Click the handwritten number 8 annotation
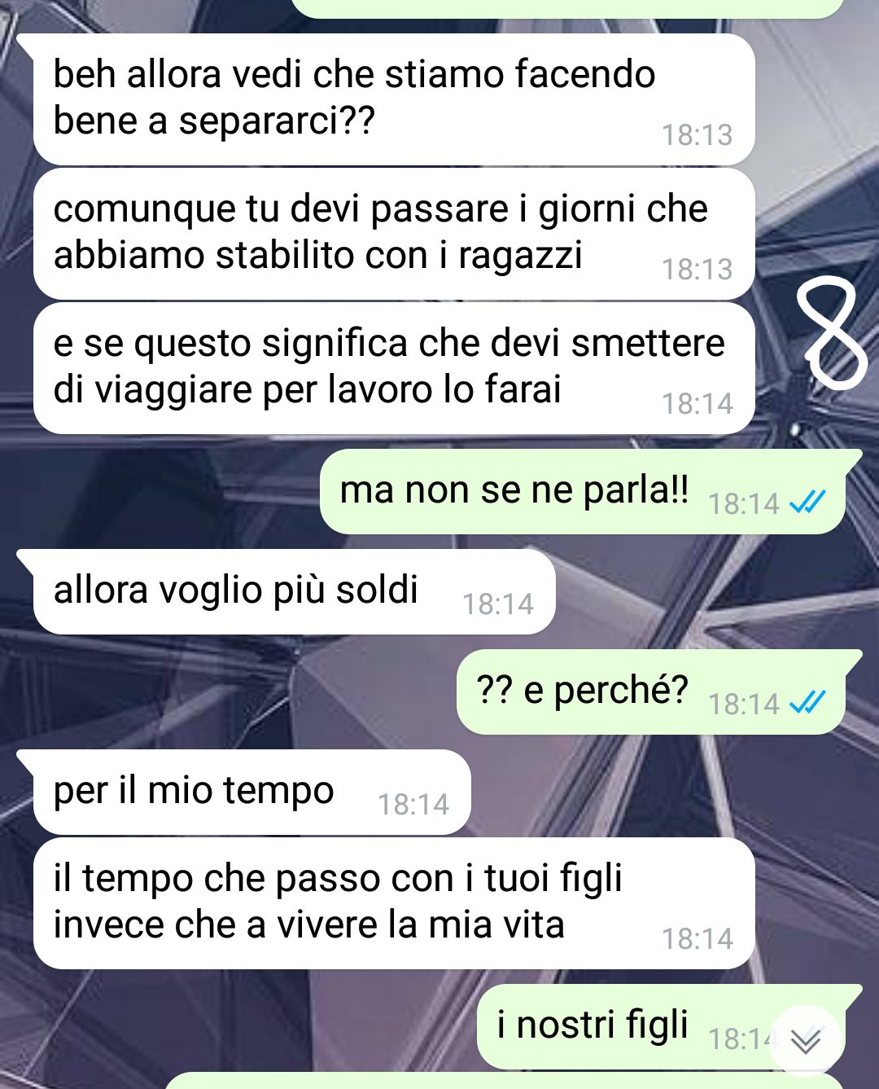The height and width of the screenshot is (1089, 879). [x=835, y=332]
